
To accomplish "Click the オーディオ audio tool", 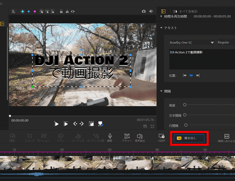I will (78, 137).
